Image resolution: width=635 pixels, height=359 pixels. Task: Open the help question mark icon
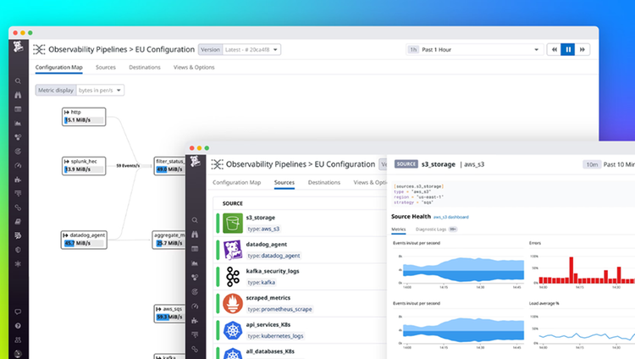(18, 326)
